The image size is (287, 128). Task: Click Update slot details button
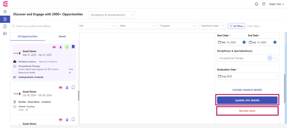247,100
